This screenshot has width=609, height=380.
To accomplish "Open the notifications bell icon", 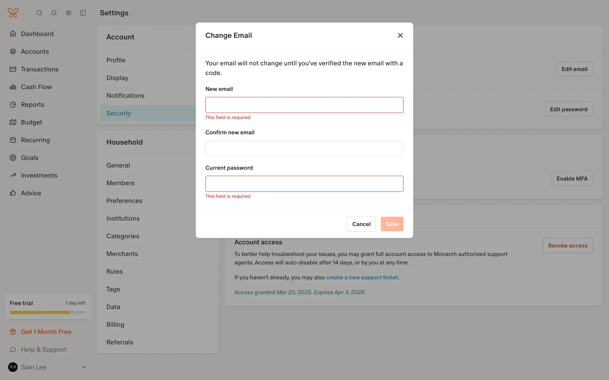I will 54,13.
